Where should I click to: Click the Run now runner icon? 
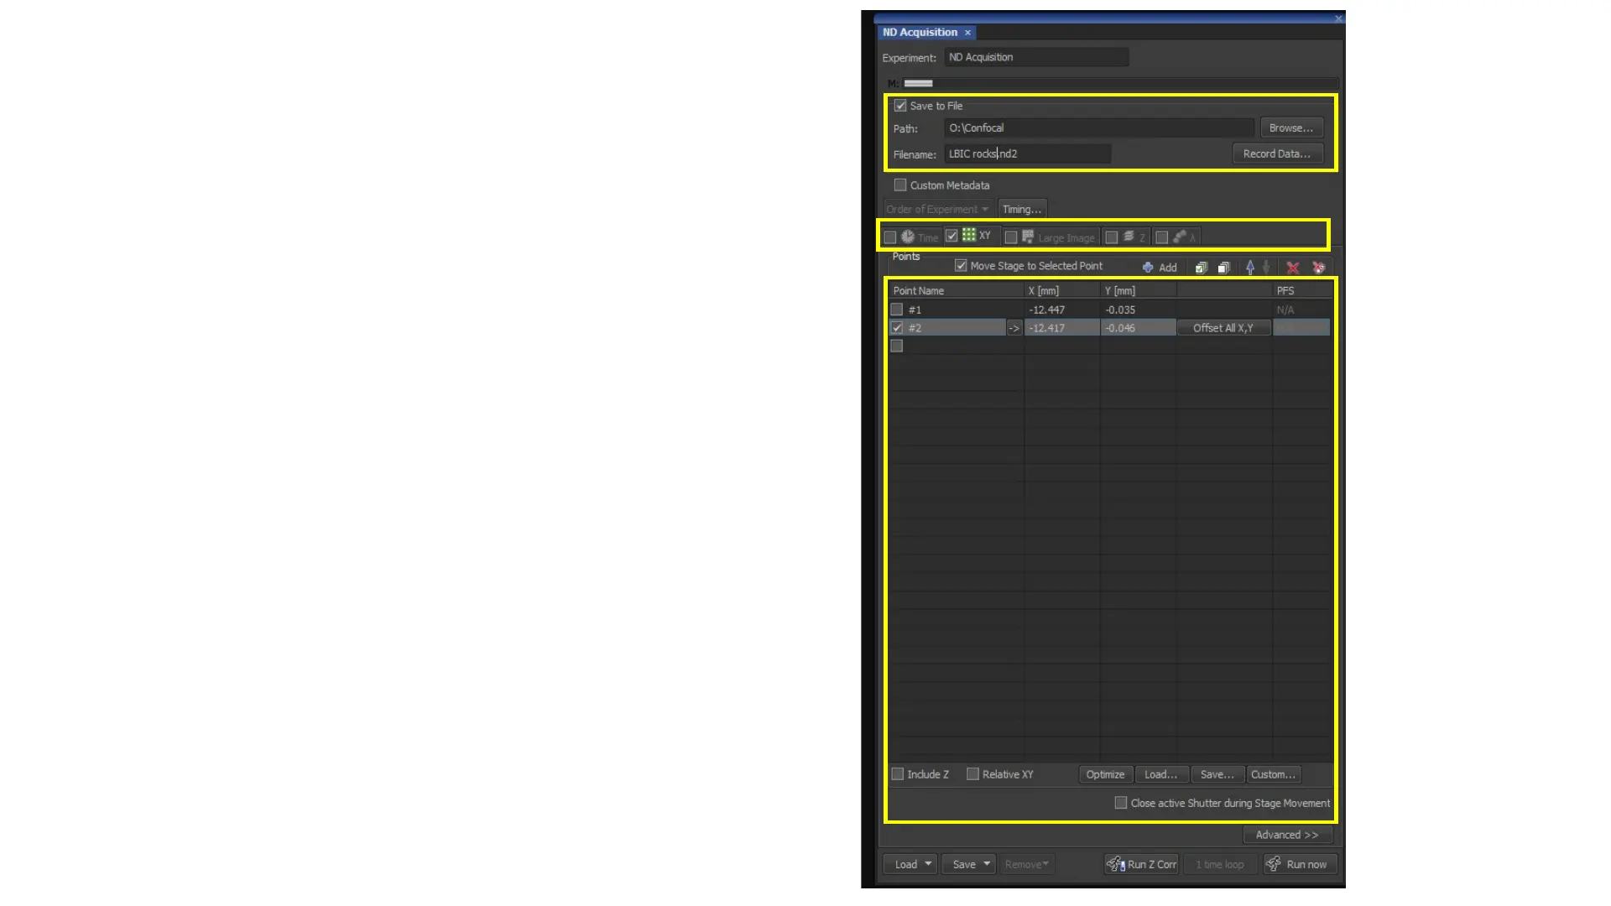pos(1274,864)
